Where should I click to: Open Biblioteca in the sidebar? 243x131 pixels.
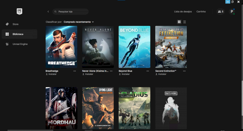[19, 34]
